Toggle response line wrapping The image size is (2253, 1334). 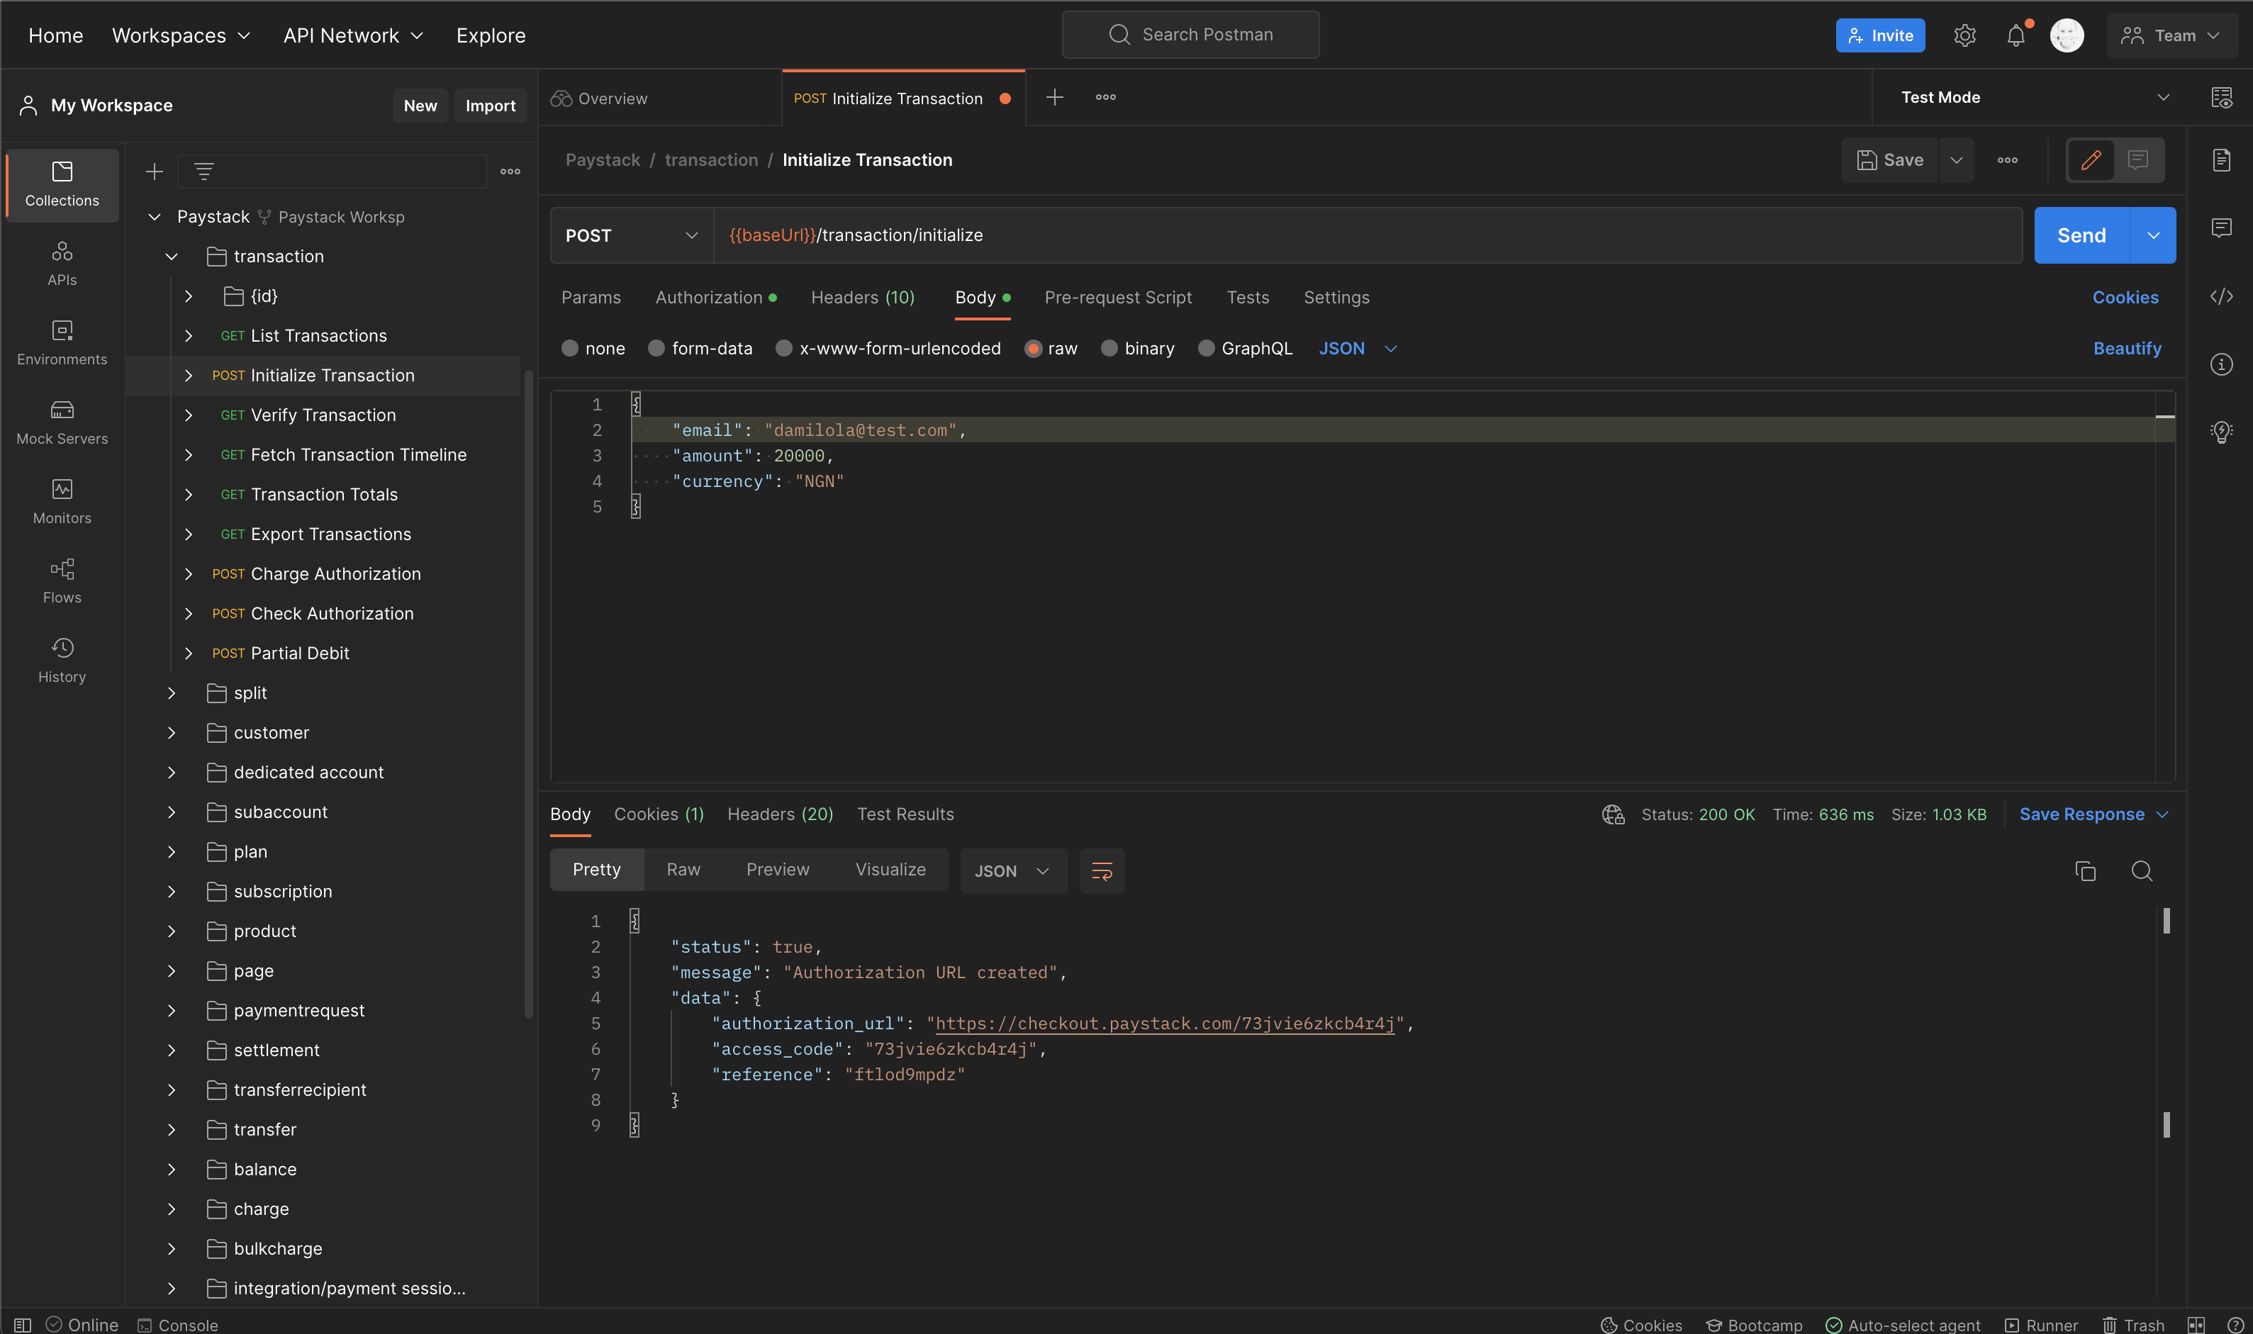pyautogui.click(x=1101, y=870)
